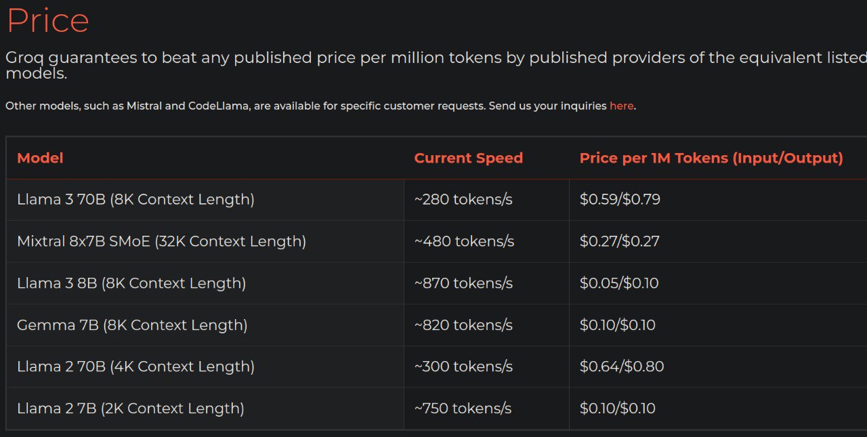Image resolution: width=867 pixels, height=437 pixels.
Task: Select the ~870 tokens/s speed value
Action: [463, 283]
